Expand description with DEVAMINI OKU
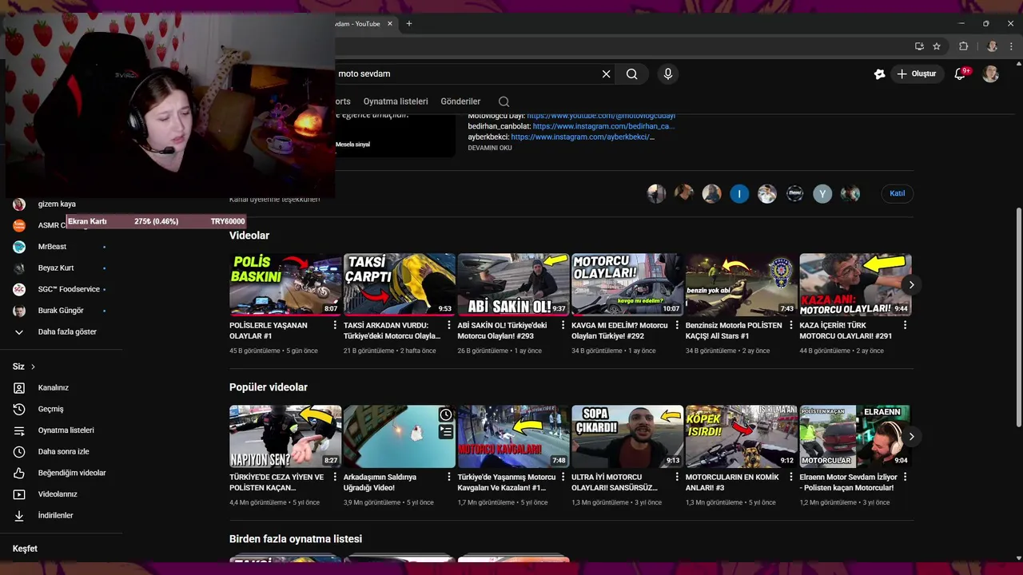Viewport: 1023px width, 575px height. click(x=490, y=148)
